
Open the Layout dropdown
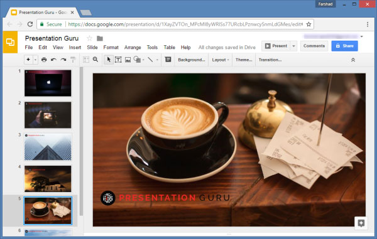[221, 60]
